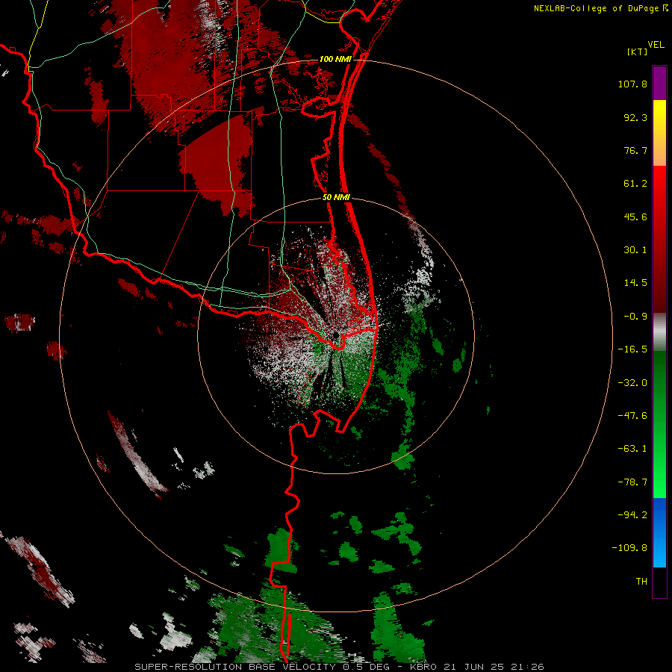Select the -16.5 scale value
This screenshot has width=672, height=672.
(x=632, y=349)
